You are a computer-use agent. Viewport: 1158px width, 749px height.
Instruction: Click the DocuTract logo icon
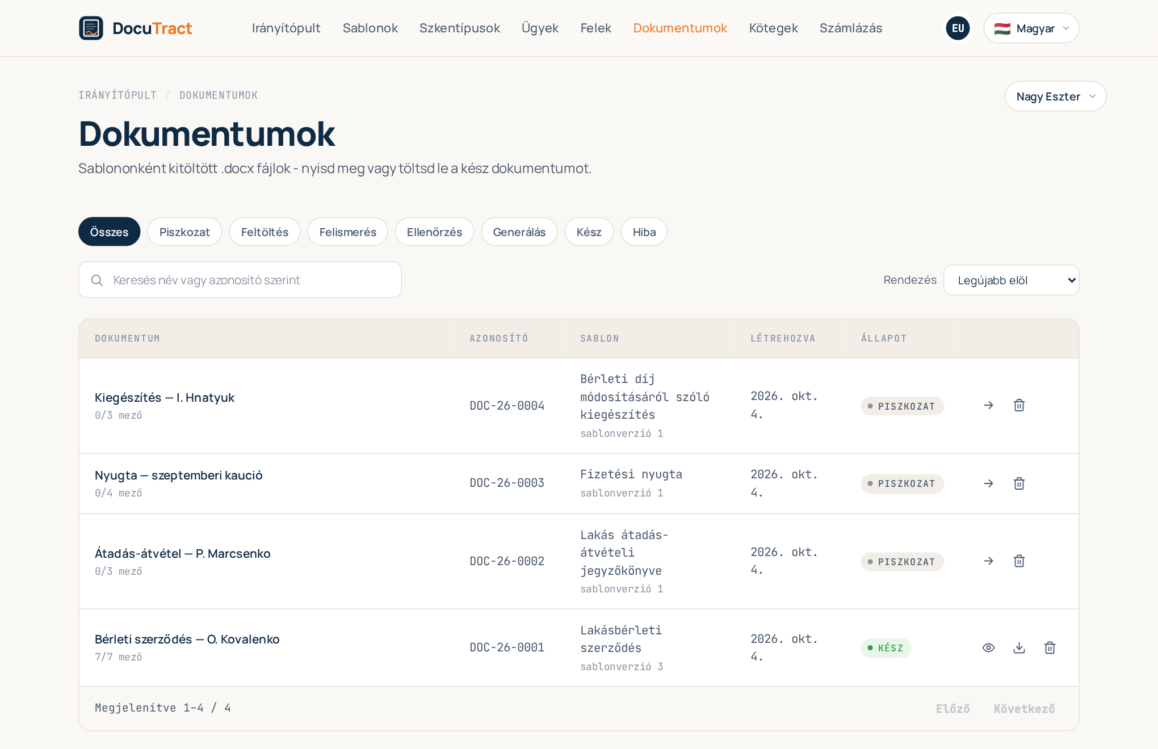coord(91,28)
